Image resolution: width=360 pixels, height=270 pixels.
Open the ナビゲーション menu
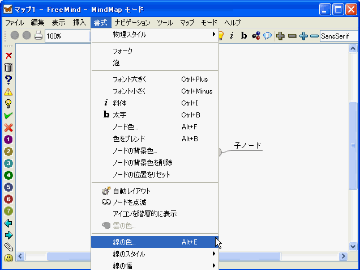[x=132, y=23]
